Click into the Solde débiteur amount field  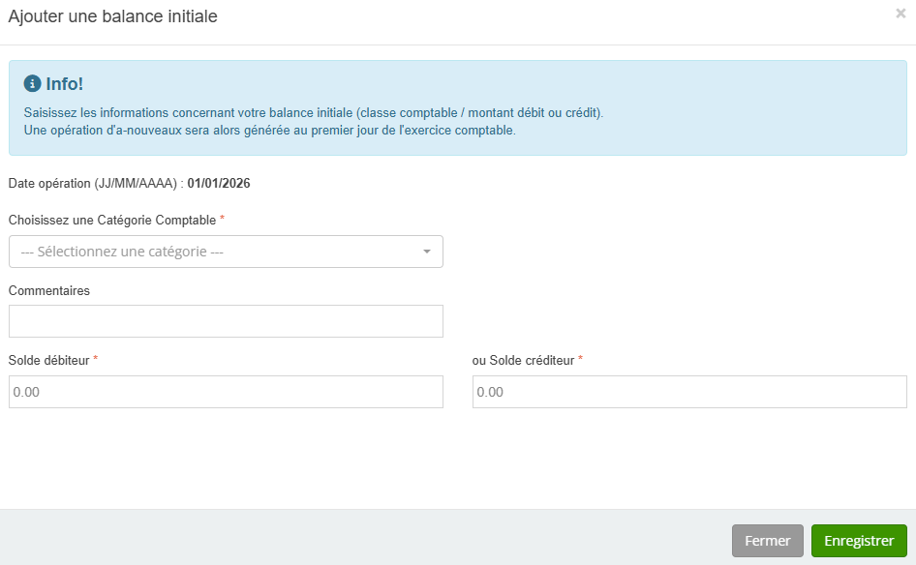225,392
